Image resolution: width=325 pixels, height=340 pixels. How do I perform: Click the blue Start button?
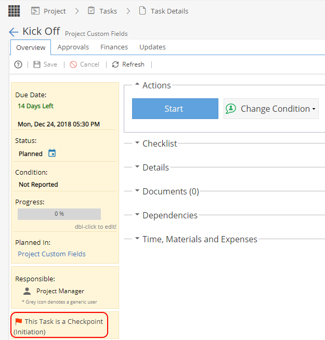point(175,109)
